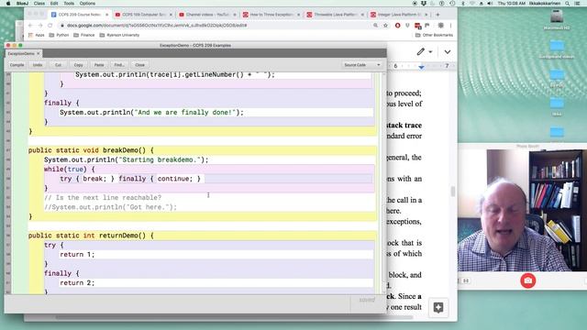Click the flag extension icon in Chrome
587x330 pixels.
pyautogui.click(x=427, y=26)
